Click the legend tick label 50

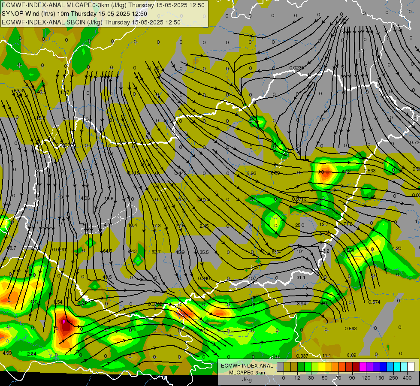(325, 378)
